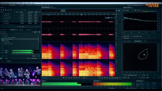Delete the Effects Rack preset
The height and width of the screenshot is (91, 162).
[x=37, y=32]
